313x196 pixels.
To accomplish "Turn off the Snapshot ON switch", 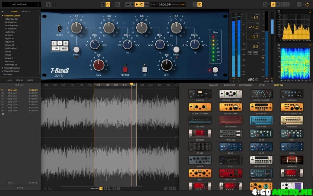I will [101, 188].
